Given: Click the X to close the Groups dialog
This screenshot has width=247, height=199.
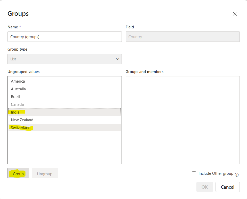Looking at the screenshot, I should [x=235, y=14].
